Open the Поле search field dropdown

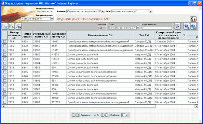[138, 28]
